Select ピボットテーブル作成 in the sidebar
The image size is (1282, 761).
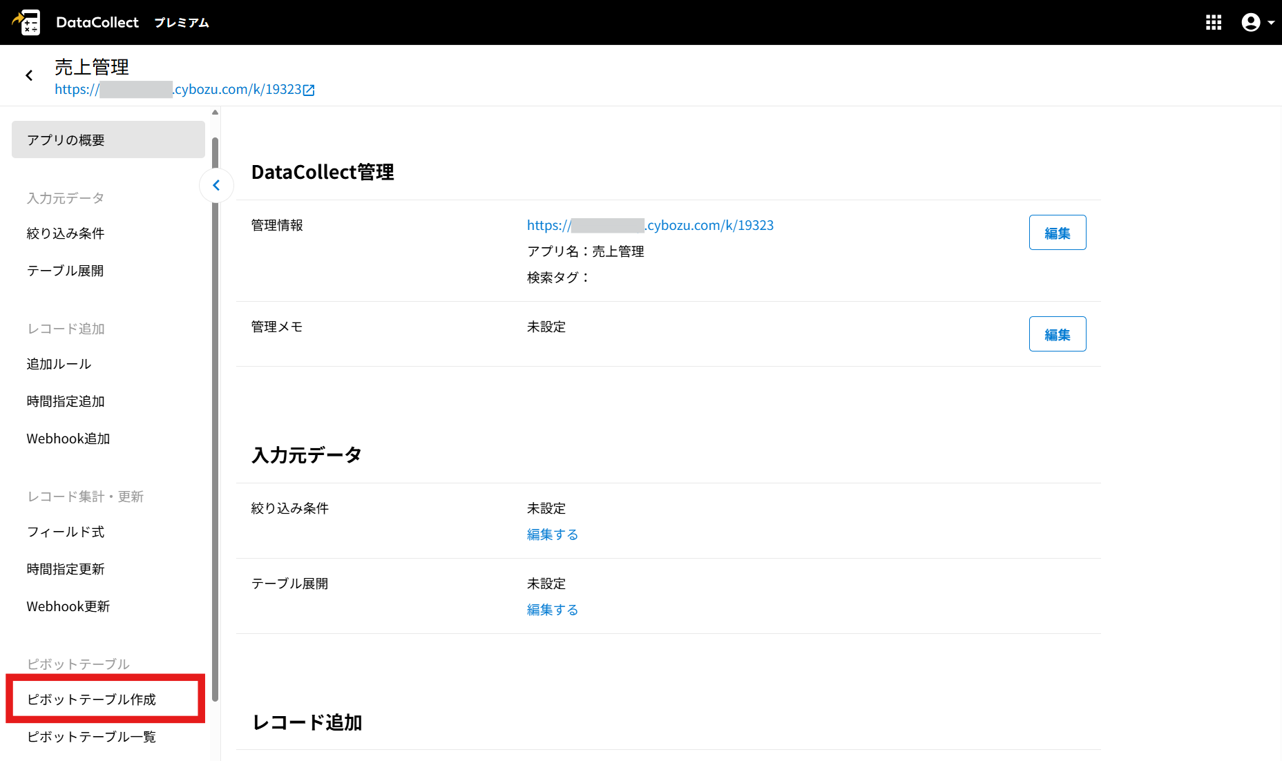(91, 700)
